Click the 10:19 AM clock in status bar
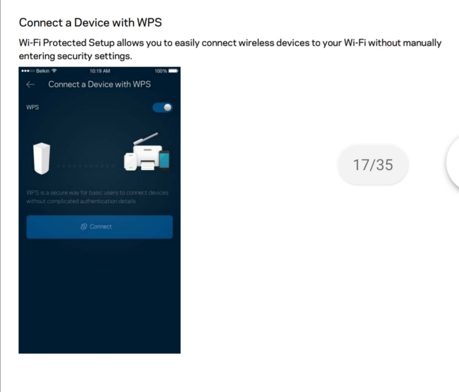The image size is (459, 392). [x=100, y=71]
